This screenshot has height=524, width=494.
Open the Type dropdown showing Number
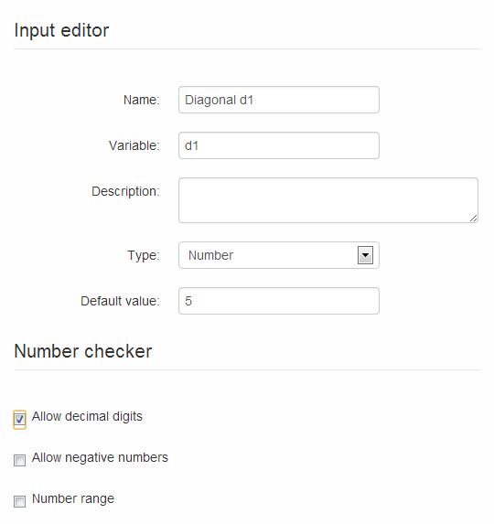coord(279,255)
